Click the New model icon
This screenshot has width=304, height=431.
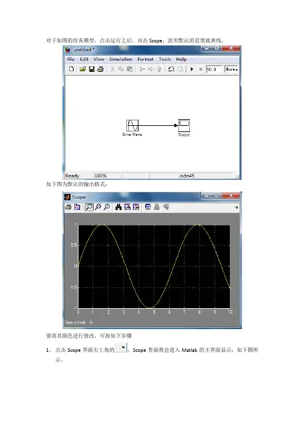coord(71,69)
